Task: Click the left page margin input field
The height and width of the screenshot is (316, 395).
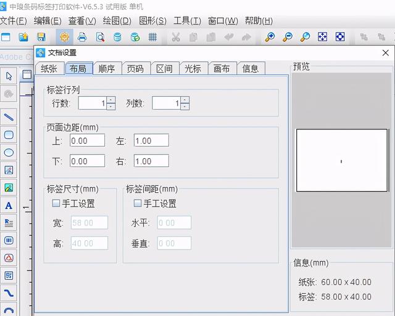Action: (151, 140)
